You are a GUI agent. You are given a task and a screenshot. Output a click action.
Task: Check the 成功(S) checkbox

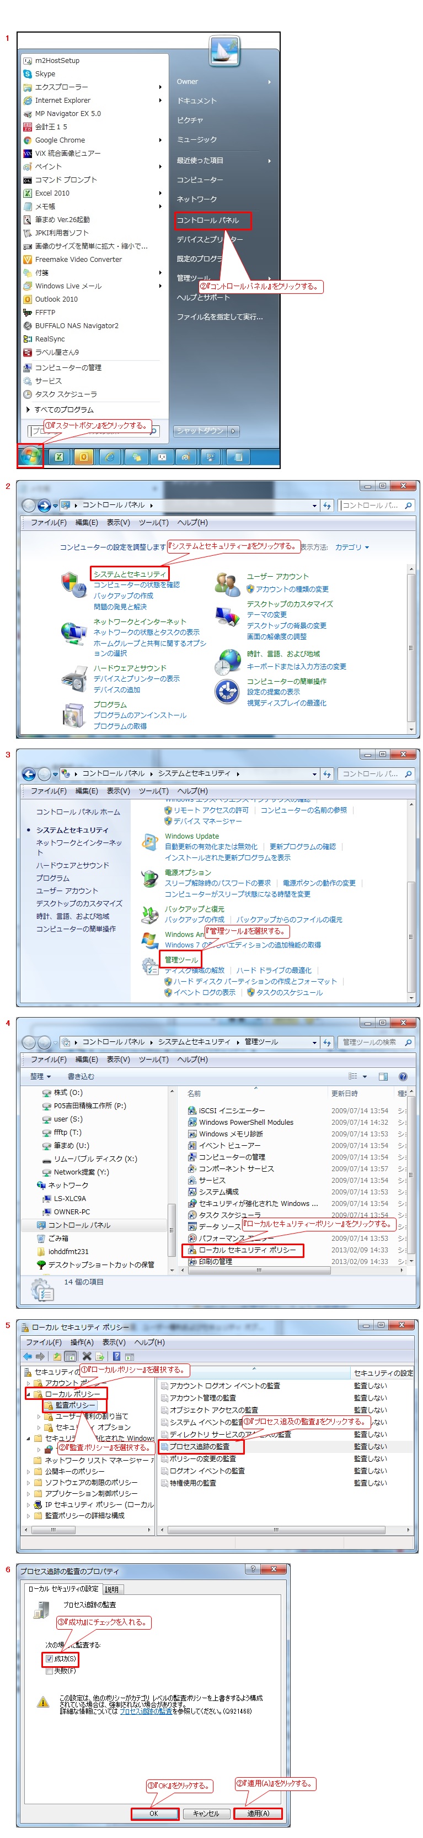(49, 1658)
